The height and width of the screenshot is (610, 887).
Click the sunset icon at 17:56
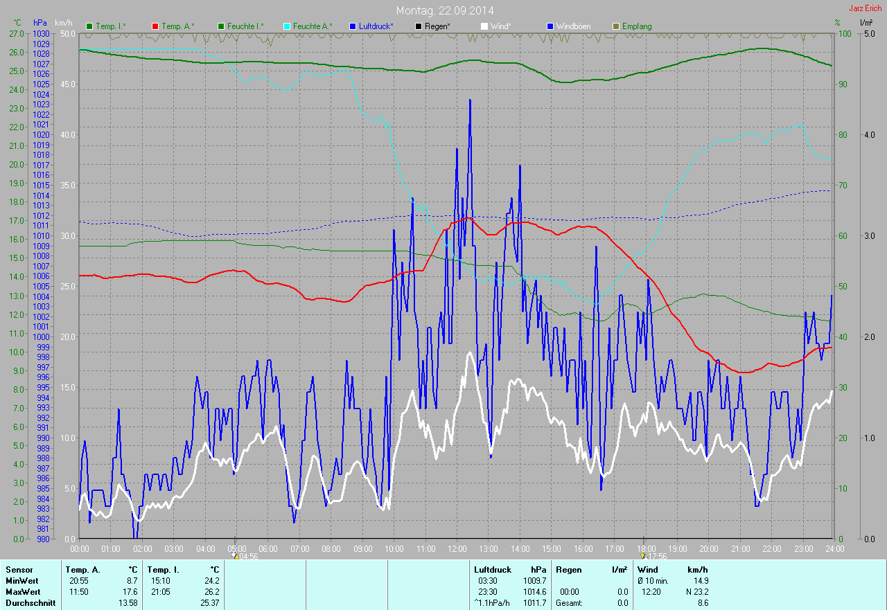coord(644,555)
